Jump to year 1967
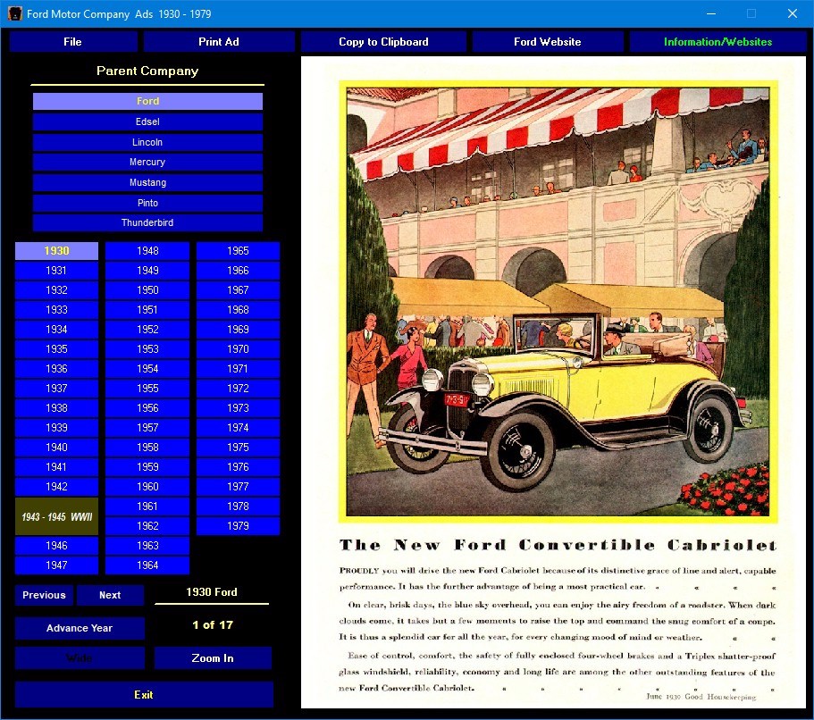Image resolution: width=814 pixels, height=720 pixels. (238, 290)
